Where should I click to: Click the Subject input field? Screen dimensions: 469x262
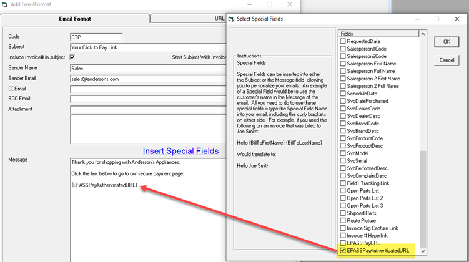[x=149, y=47]
